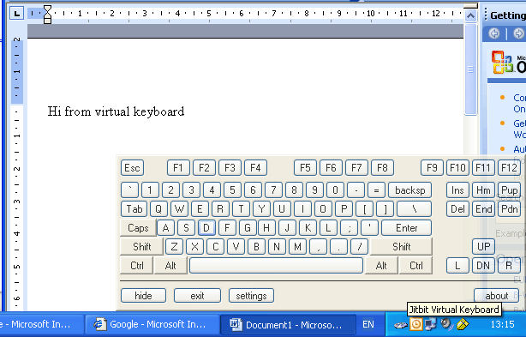The height and width of the screenshot is (337, 526).
Task: Click the L arrow key beside DN
Action: [x=457, y=266]
